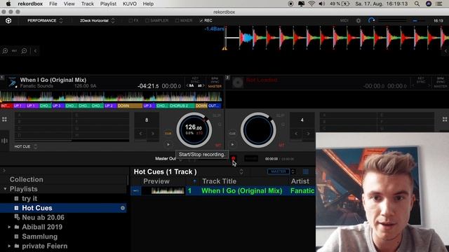449x252 pixels.
Task: Click deck 1 beat loop size 8
Action: 147,120
